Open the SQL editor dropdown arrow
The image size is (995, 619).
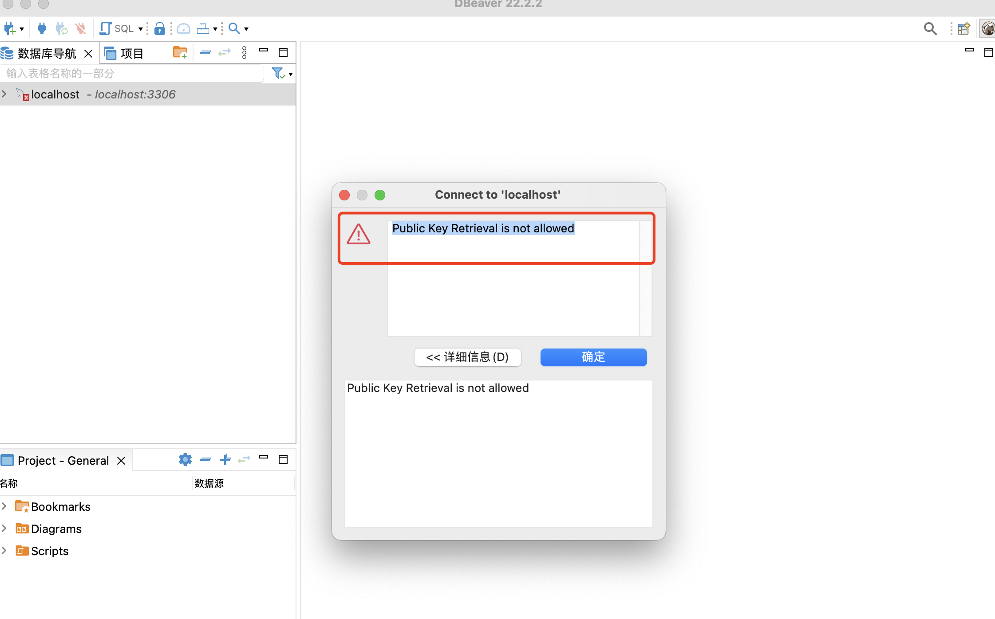pyautogui.click(x=141, y=29)
